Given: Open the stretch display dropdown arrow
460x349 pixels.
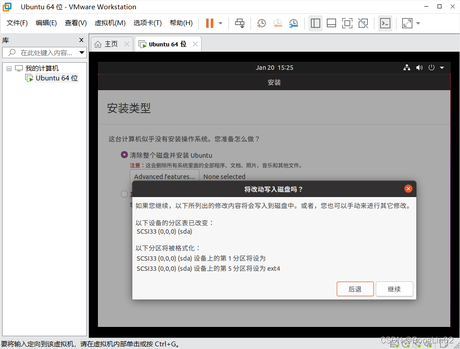Looking at the screenshot, I should pos(418,23).
